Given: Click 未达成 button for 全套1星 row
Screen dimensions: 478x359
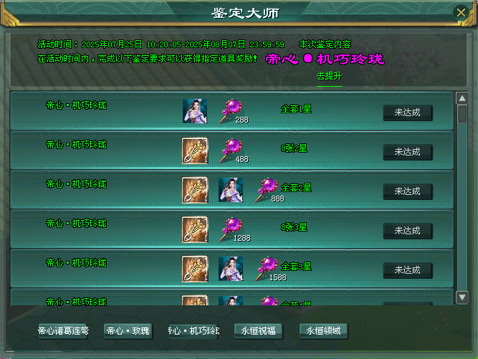Looking at the screenshot, I should click(408, 113).
